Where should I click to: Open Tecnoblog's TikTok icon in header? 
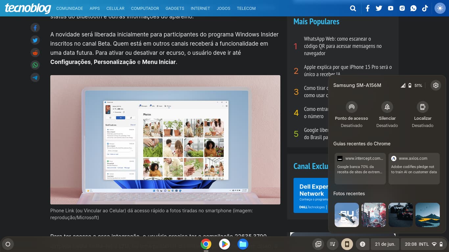[425, 8]
